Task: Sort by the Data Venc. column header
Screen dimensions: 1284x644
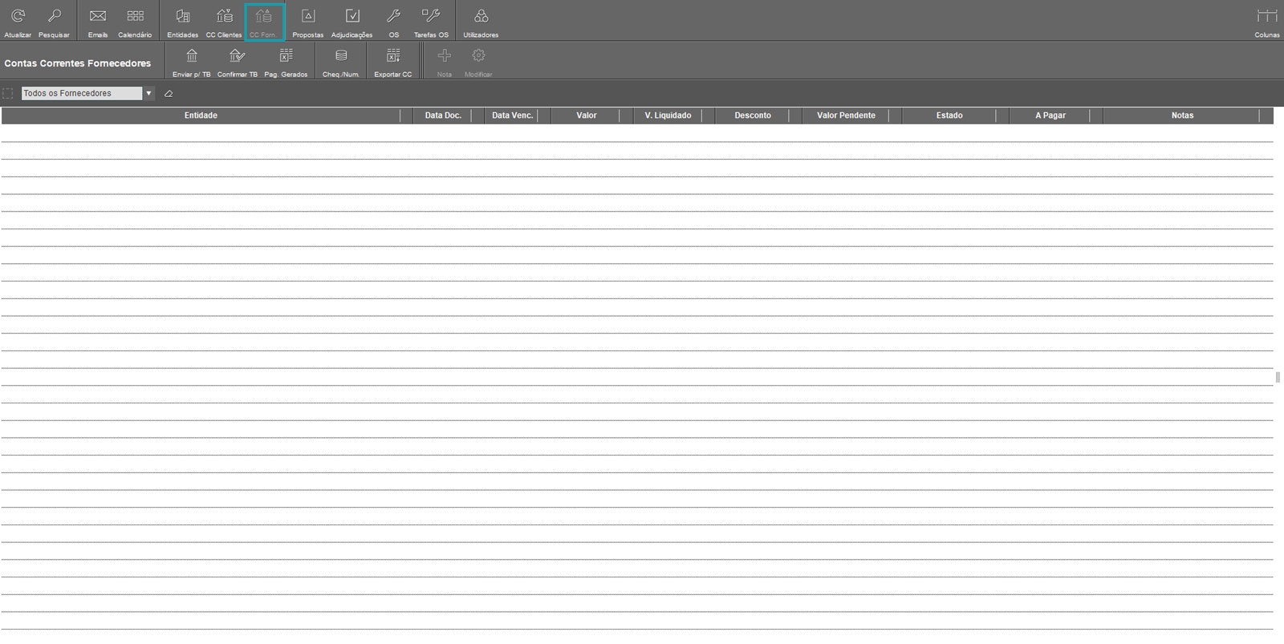Action: (x=512, y=115)
